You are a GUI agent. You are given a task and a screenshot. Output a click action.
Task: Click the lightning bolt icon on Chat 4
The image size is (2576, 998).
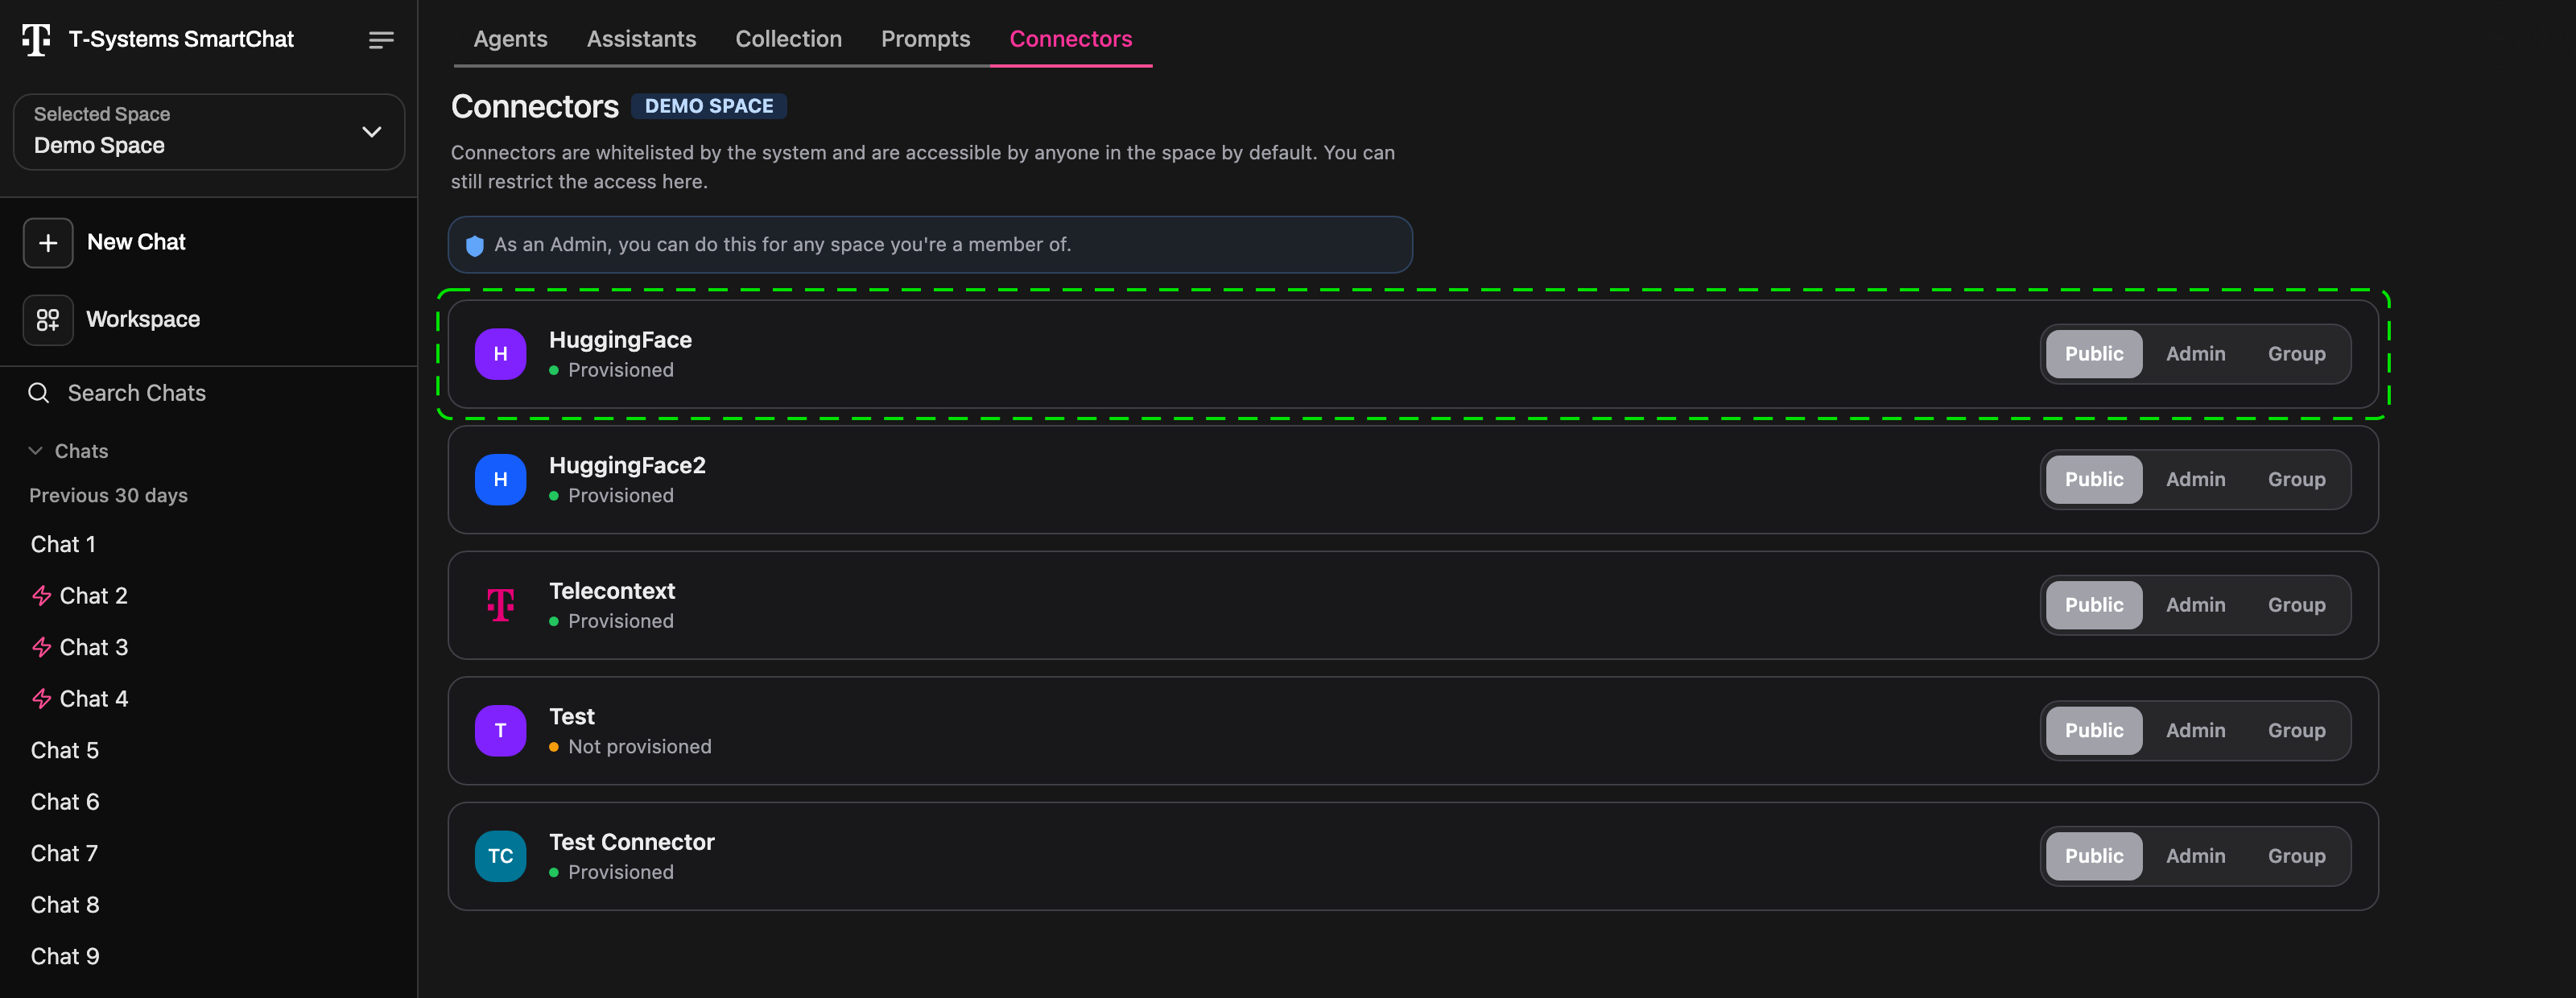(42, 699)
